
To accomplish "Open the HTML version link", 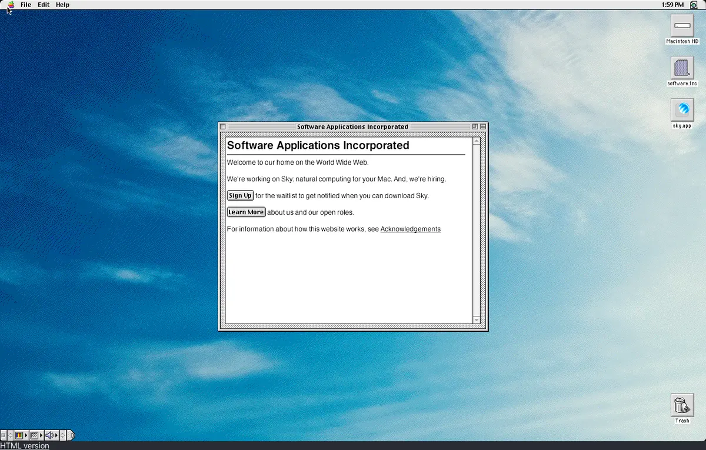I will pos(25,446).
